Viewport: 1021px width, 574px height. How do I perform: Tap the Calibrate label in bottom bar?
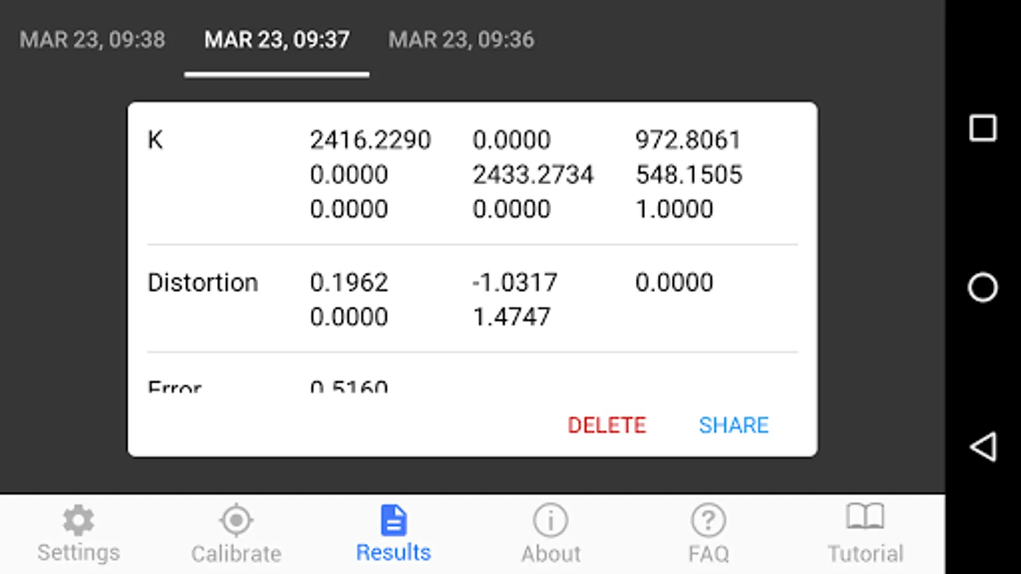click(236, 554)
